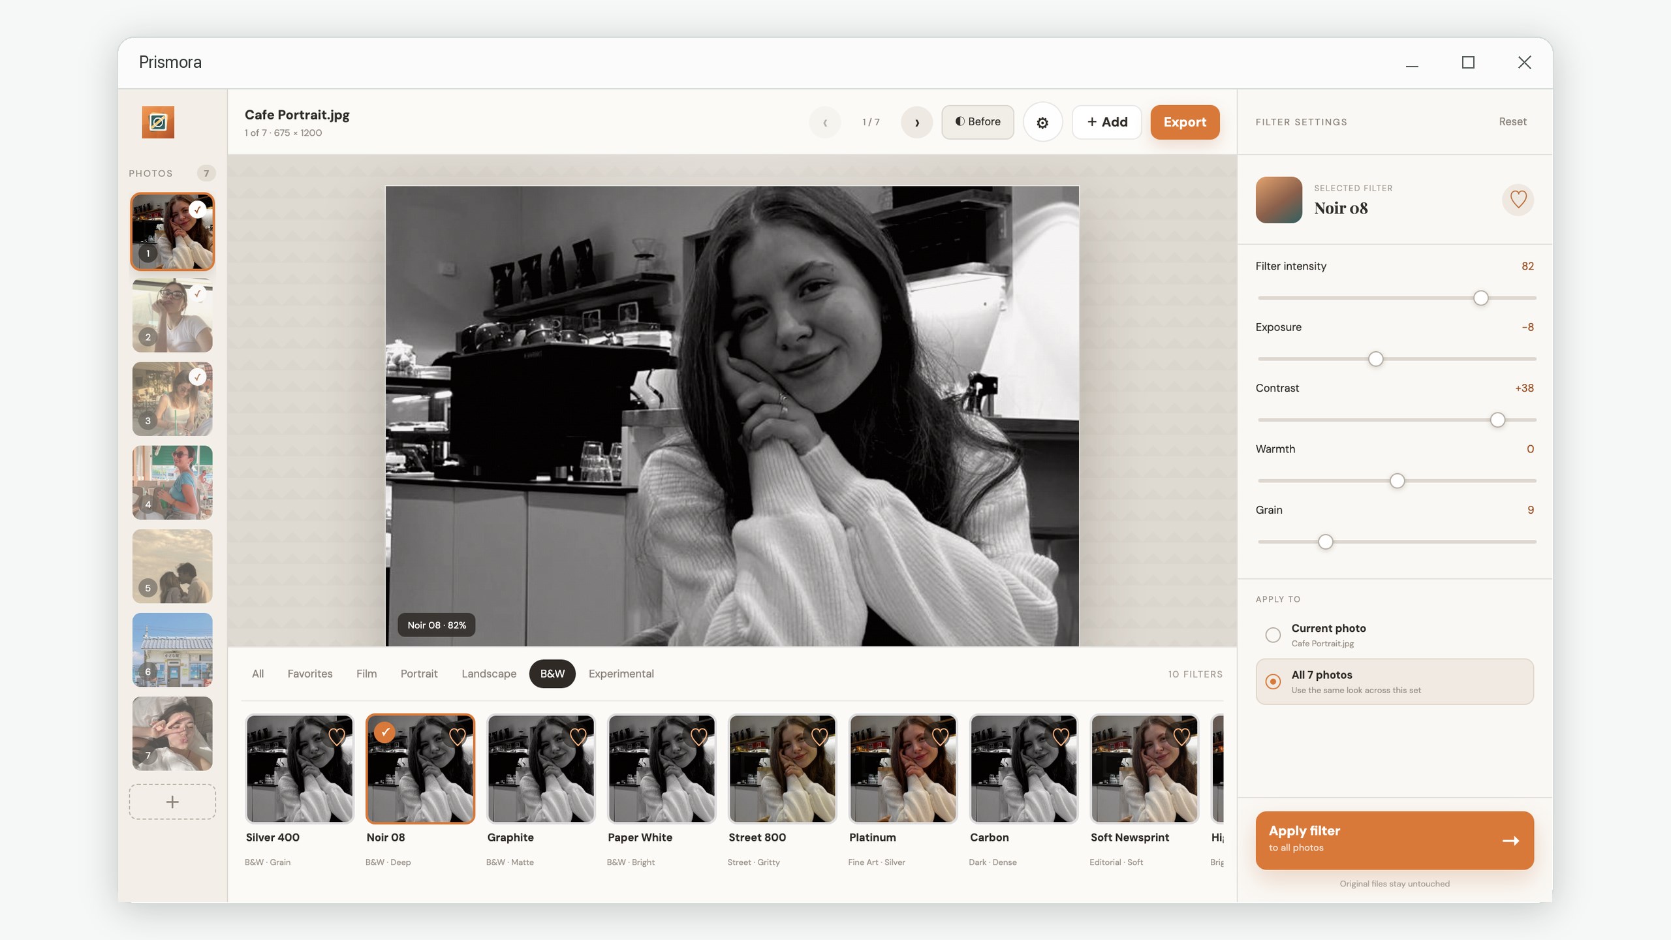This screenshot has height=940, width=1671.
Task: Select the B&W filter tab
Action: coord(552,674)
